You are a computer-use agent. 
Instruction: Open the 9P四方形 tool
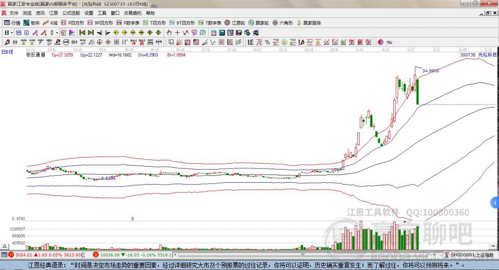100,23
